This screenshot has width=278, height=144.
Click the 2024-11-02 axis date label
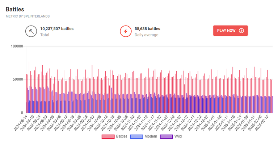click(128, 123)
